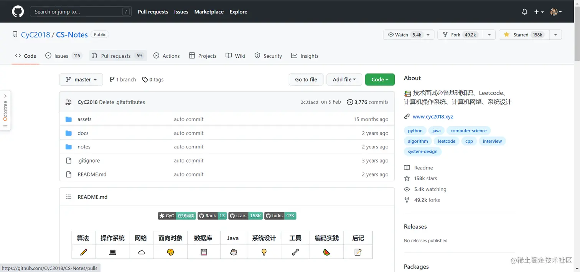Open Marketplace in top navigation
Viewport: 580px width, 272px height.
pyautogui.click(x=209, y=12)
